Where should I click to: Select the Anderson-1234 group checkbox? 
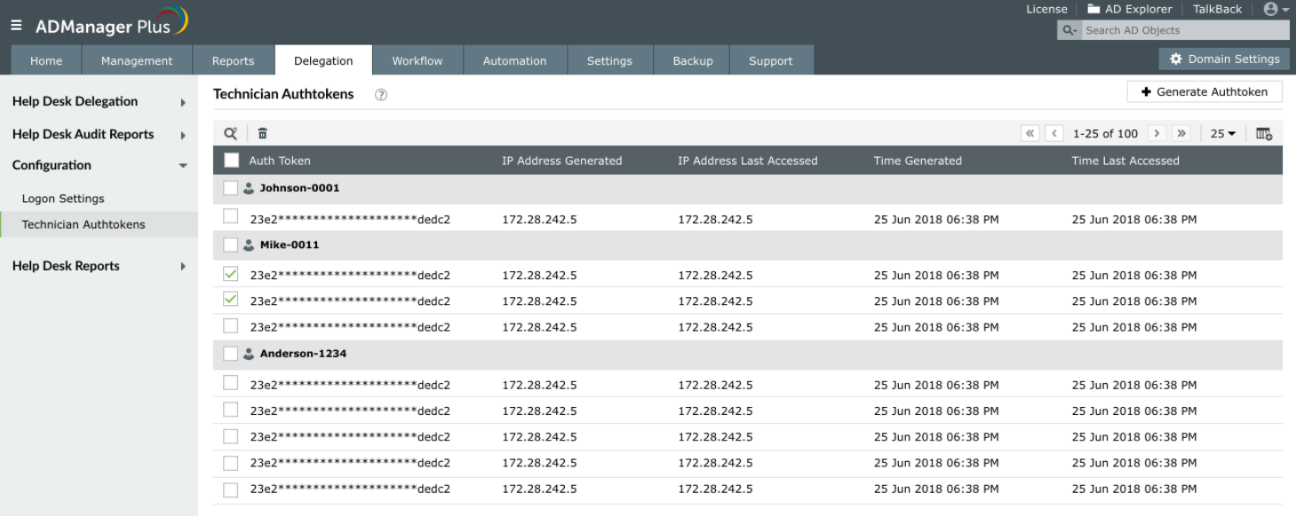click(231, 354)
